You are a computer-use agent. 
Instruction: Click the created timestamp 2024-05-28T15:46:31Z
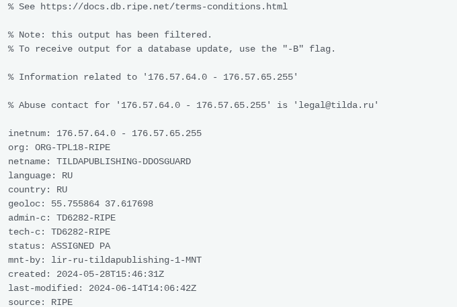coord(110,274)
